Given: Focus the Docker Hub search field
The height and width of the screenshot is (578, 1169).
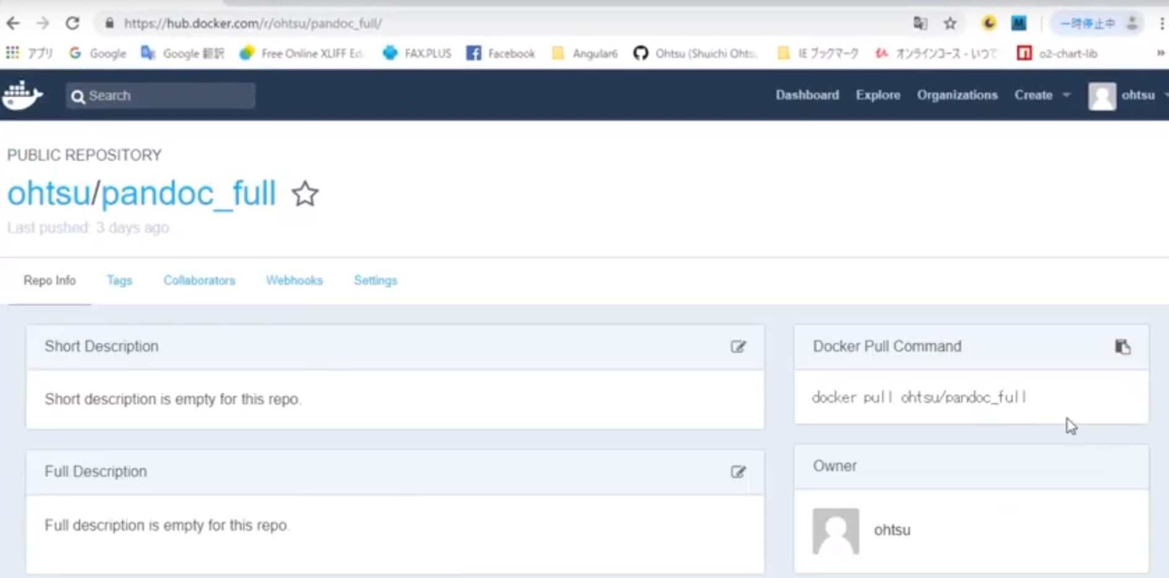Looking at the screenshot, I should (160, 96).
